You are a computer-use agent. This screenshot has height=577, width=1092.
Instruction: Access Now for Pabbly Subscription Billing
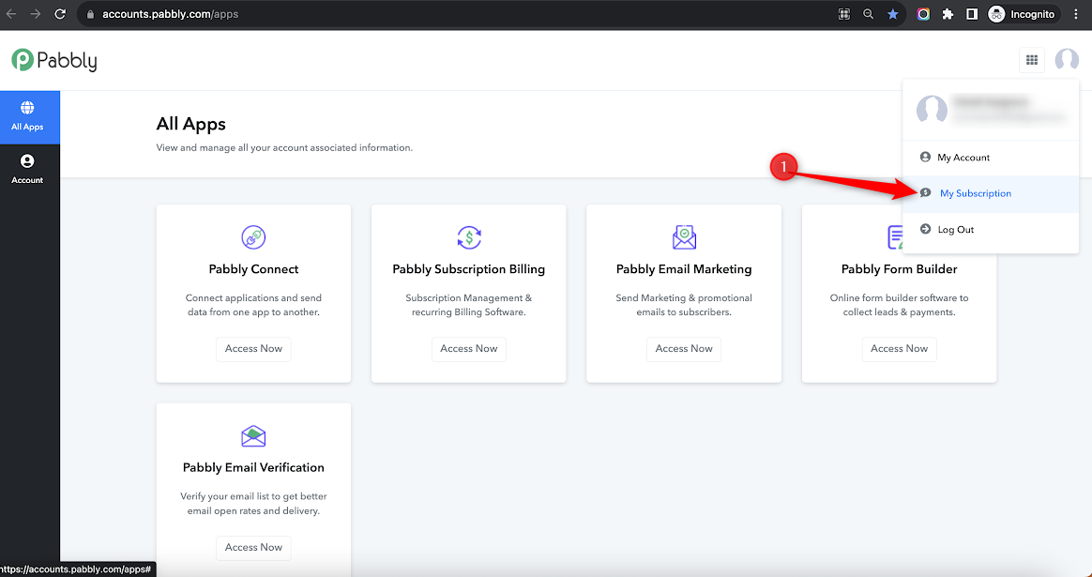pos(469,349)
